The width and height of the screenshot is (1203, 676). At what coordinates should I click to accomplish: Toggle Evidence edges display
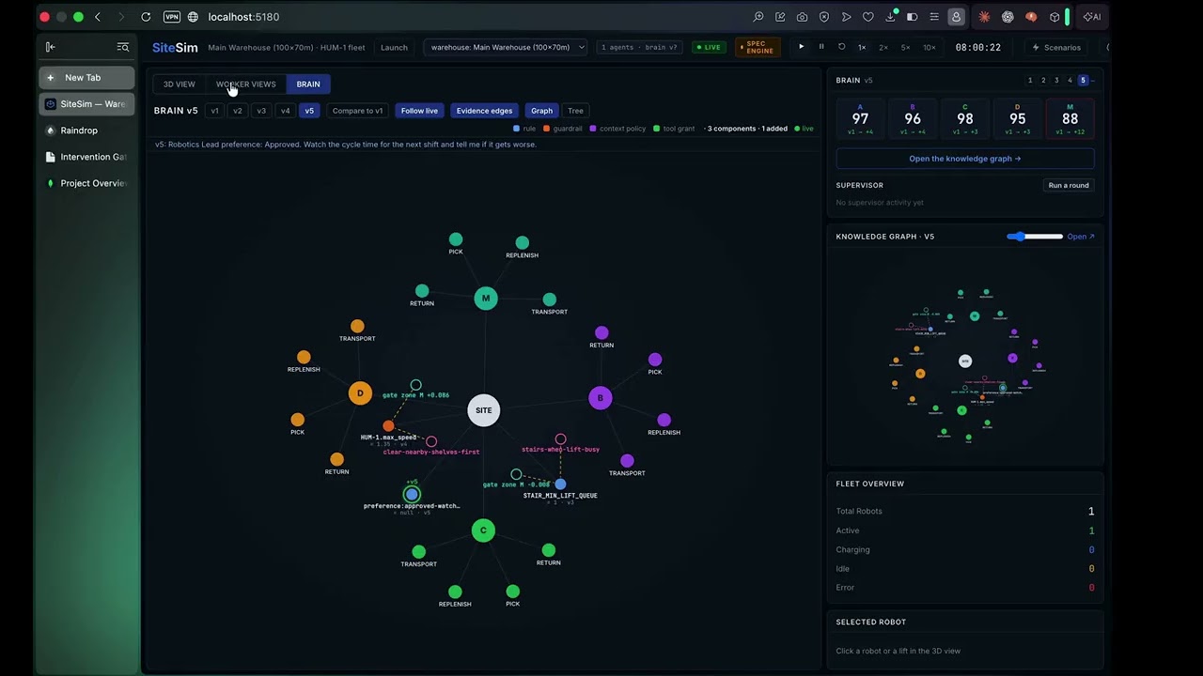484,111
